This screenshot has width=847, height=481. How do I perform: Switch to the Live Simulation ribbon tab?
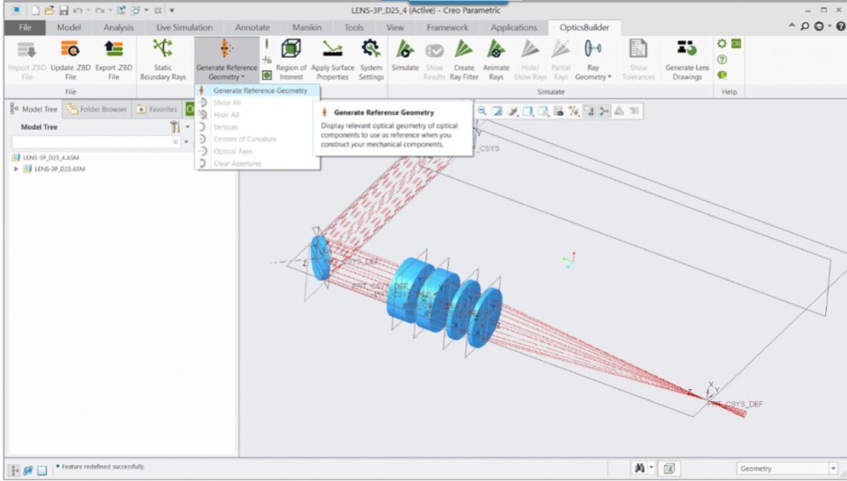pyautogui.click(x=184, y=27)
